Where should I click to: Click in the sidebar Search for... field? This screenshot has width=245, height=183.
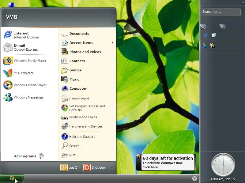coord(221,12)
